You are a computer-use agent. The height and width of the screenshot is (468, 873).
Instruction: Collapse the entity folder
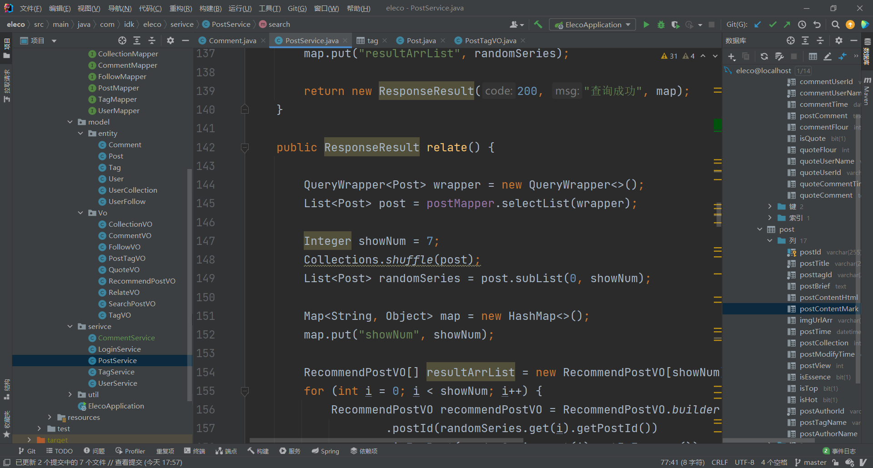click(80, 133)
